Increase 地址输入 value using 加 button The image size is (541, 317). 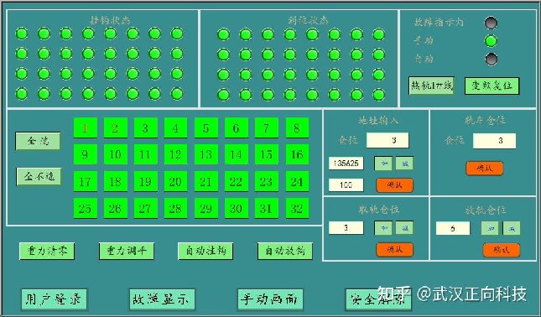383,164
